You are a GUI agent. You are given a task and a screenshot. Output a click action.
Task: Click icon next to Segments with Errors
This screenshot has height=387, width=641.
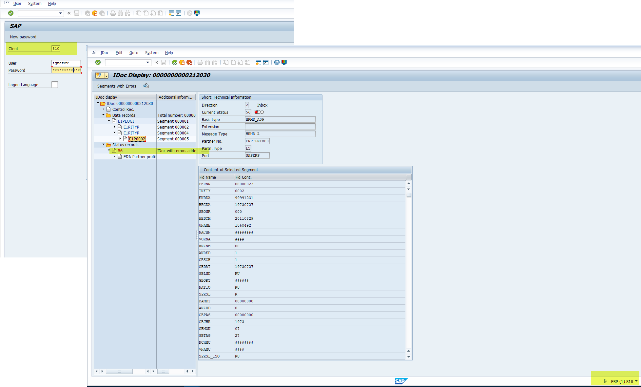pos(146,86)
